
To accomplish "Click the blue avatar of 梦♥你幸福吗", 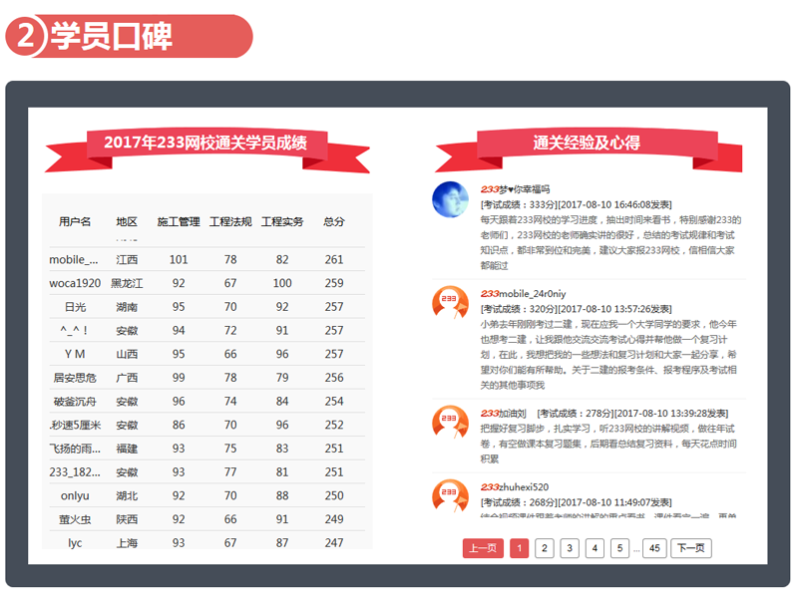I will coord(451,199).
